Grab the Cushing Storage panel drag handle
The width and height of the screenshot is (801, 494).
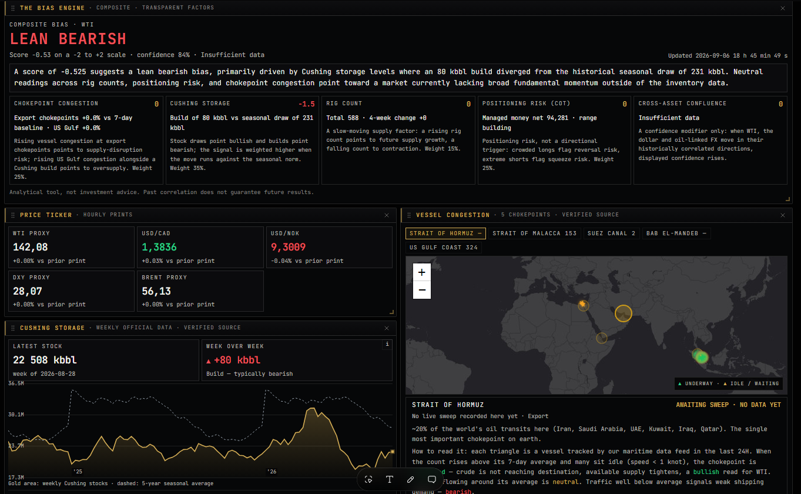(13, 328)
